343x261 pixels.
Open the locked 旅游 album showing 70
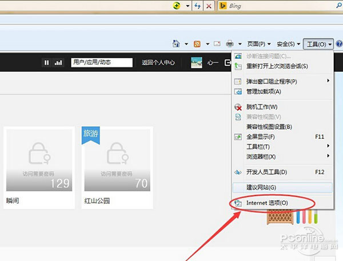pyautogui.click(x=117, y=160)
